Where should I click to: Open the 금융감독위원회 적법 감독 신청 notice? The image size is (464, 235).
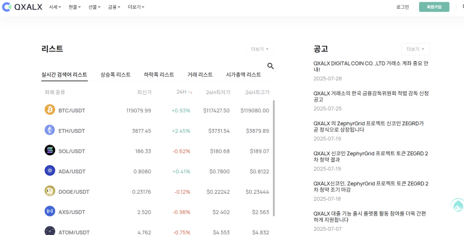pyautogui.click(x=371, y=97)
